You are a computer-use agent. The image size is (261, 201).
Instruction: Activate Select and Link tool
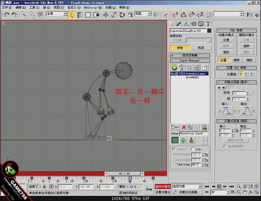pyautogui.click(x=24, y=15)
